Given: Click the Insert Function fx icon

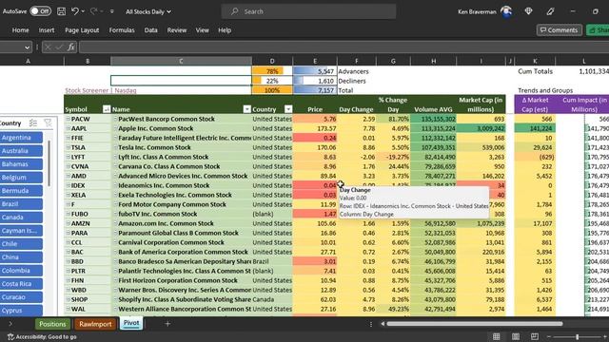Looking at the screenshot, I should coord(70,47).
